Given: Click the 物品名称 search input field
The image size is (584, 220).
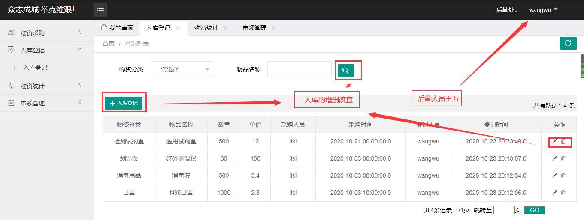Looking at the screenshot, I should click(300, 69).
